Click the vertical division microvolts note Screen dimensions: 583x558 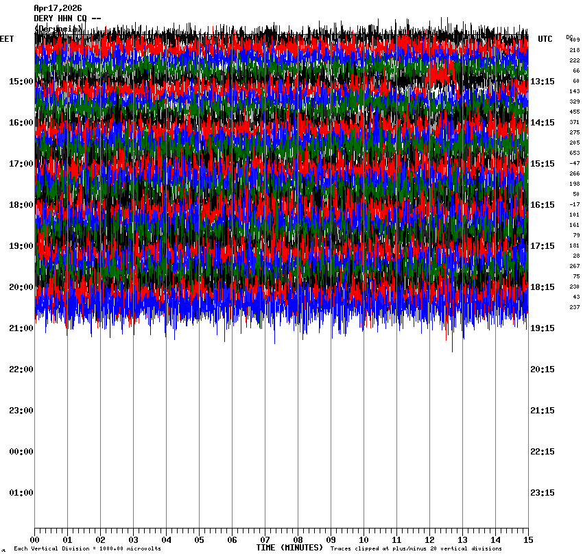pyautogui.click(x=87, y=549)
